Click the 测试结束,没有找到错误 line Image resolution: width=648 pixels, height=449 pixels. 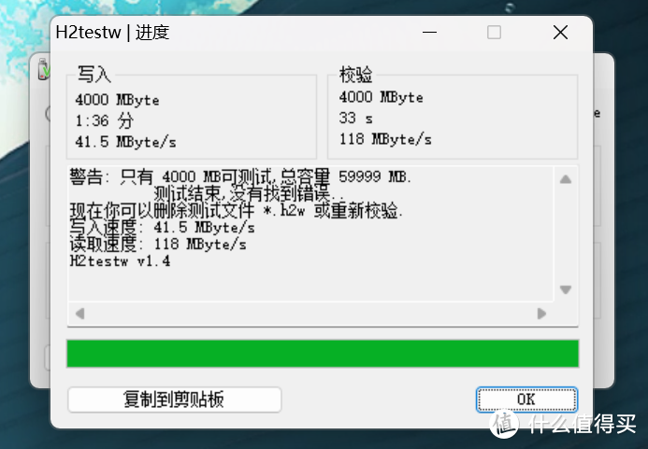point(249,193)
